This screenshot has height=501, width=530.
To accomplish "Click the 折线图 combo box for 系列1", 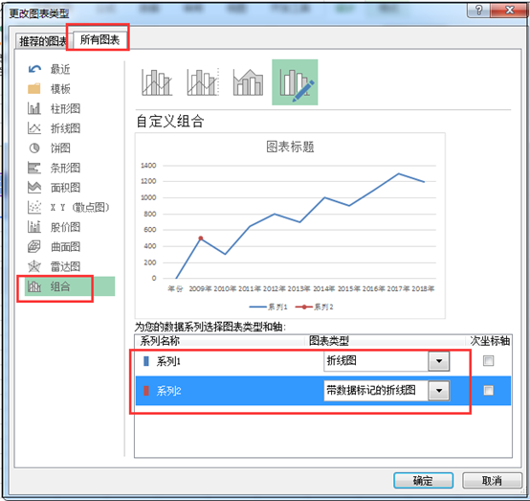I will coord(386,361).
